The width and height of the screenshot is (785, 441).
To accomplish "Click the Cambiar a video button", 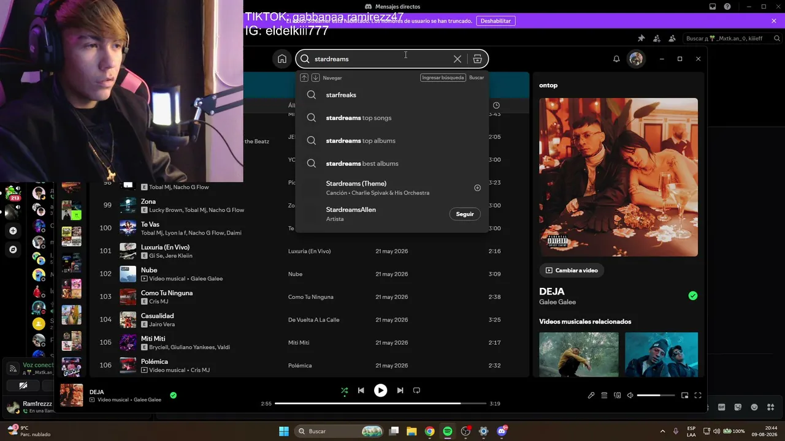I will (x=572, y=270).
